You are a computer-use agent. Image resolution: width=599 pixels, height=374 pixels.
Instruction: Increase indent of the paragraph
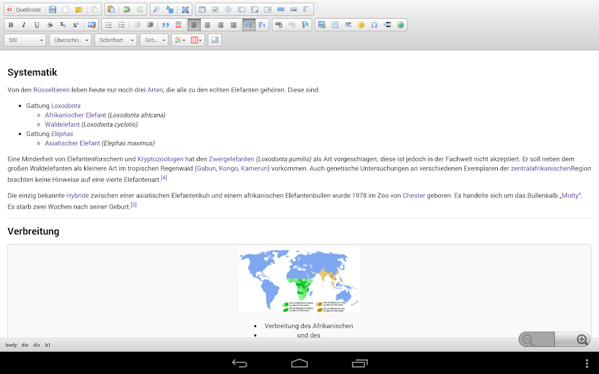150,25
